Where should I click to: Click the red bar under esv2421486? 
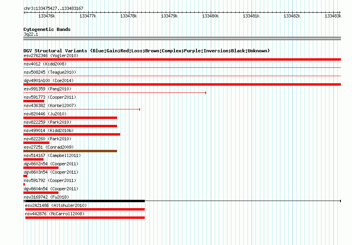tap(85, 209)
